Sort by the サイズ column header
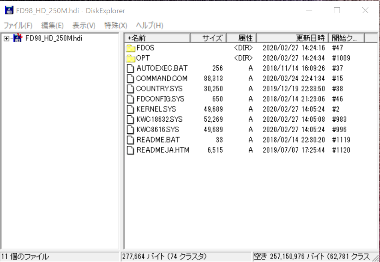Viewport: 380px width, 262px height. point(208,38)
